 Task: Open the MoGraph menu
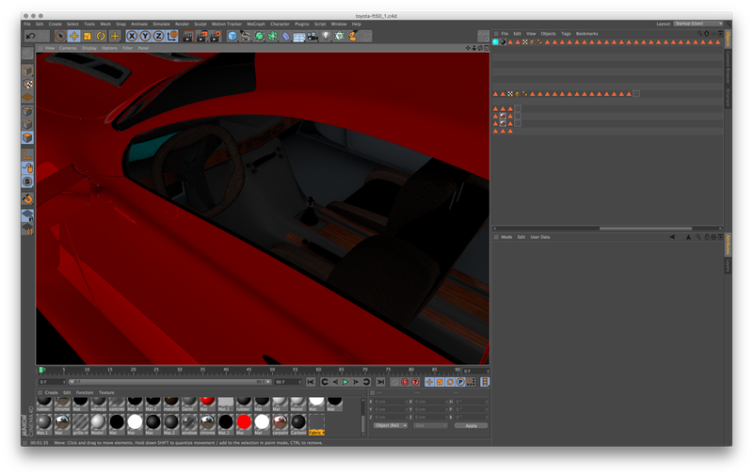256,24
